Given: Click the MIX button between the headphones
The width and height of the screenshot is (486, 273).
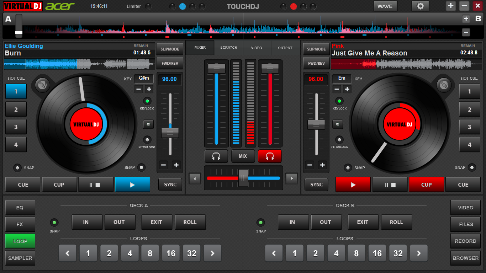Looking at the screenshot, I should click(x=243, y=156).
